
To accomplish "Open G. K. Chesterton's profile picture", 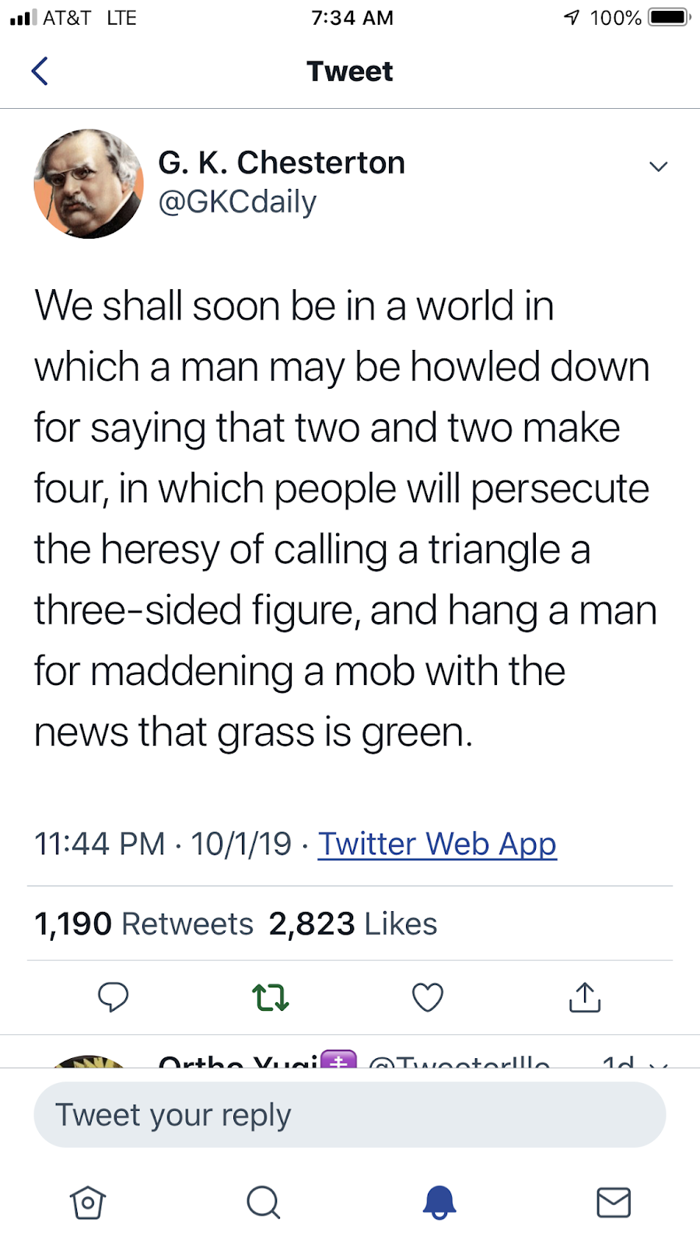I will (89, 183).
